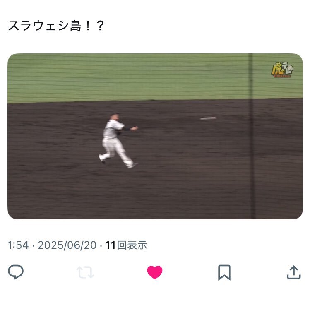Bookmark this post with the ribbon icon
The width and height of the screenshot is (310, 310).
224,272
